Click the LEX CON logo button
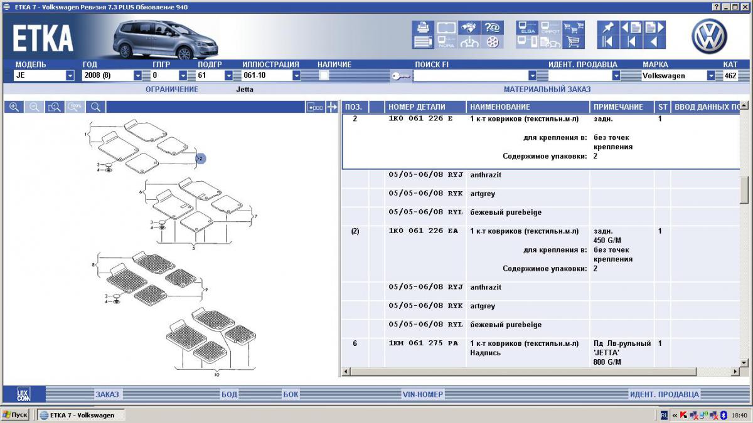Image resolution: width=753 pixels, height=423 pixels. click(x=23, y=395)
